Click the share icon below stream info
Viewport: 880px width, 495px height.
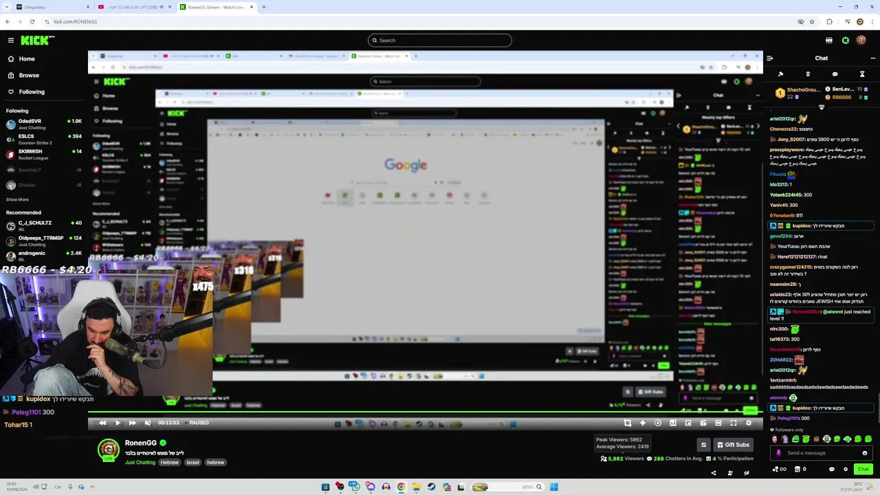[x=714, y=473]
